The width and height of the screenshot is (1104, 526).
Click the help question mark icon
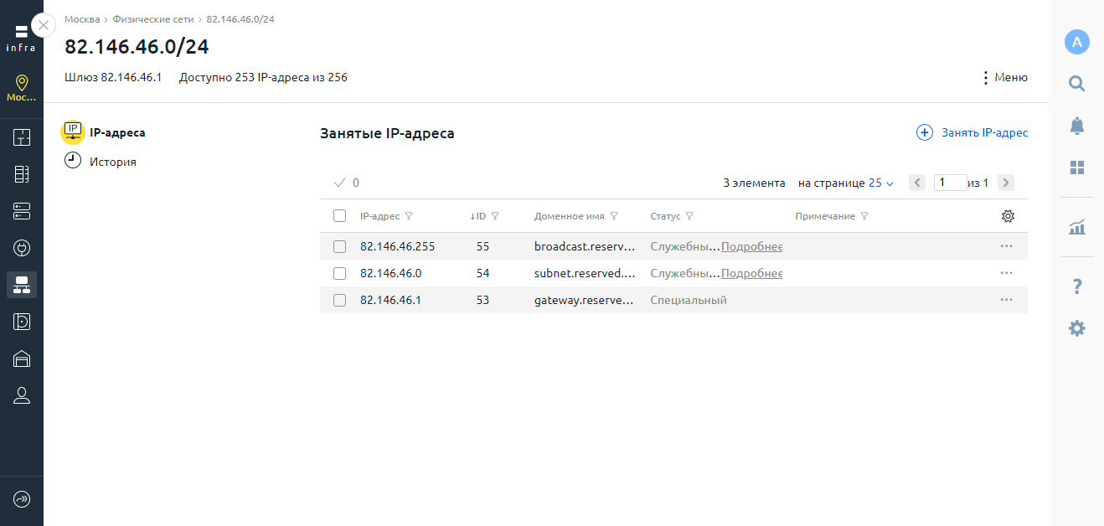pos(1076,287)
